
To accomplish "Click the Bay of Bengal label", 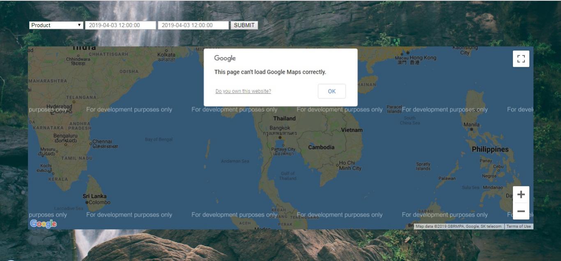I will [159, 140].
